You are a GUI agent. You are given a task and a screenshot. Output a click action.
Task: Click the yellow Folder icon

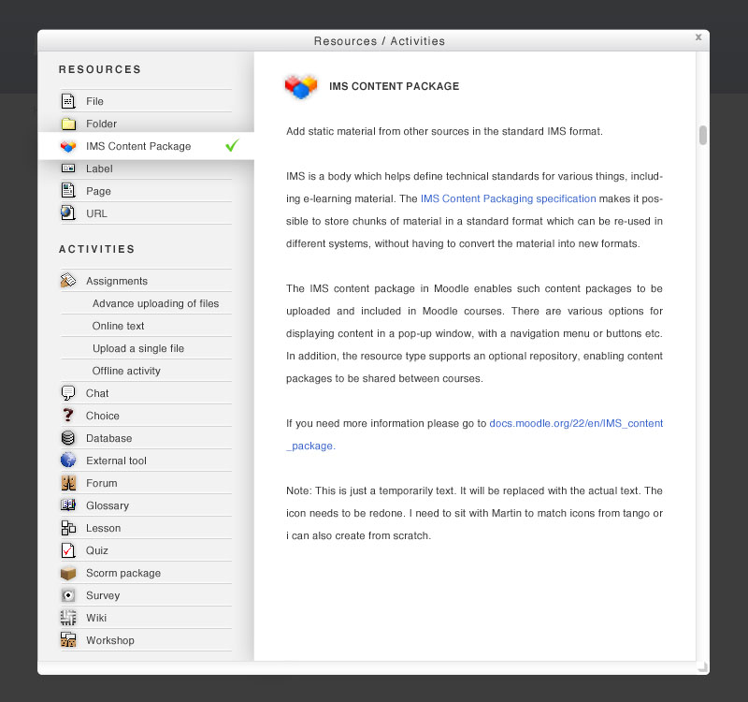click(68, 124)
